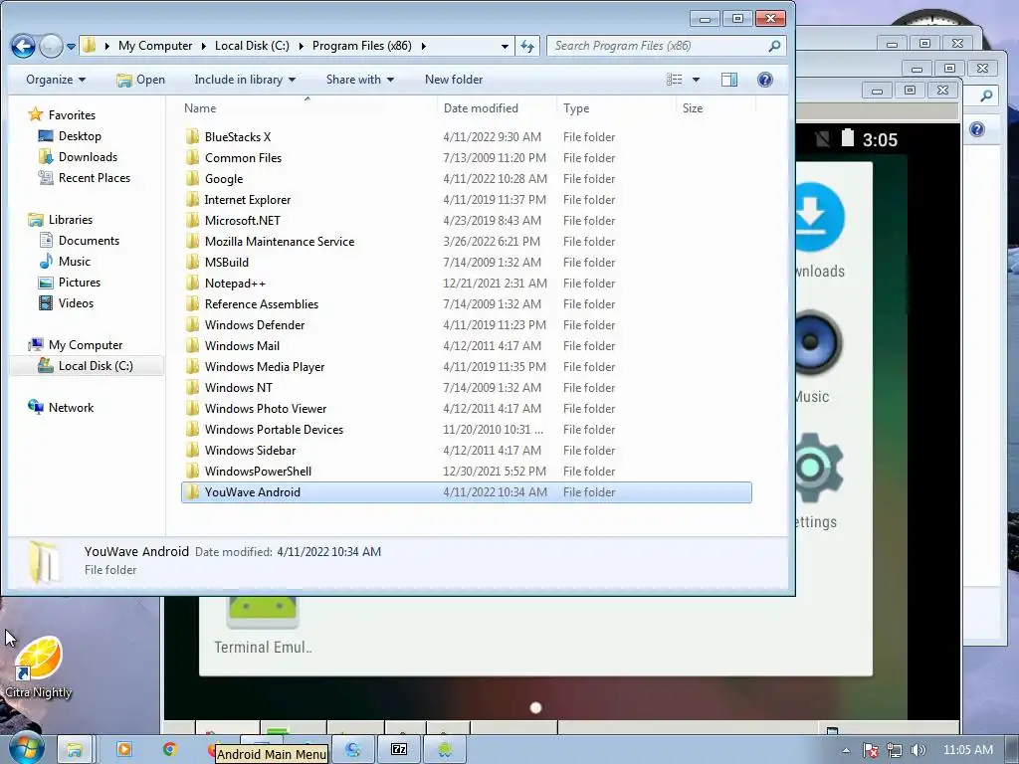The height and width of the screenshot is (764, 1019).
Task: Select Windows Photo Viewer folder name
Action: [265, 409]
